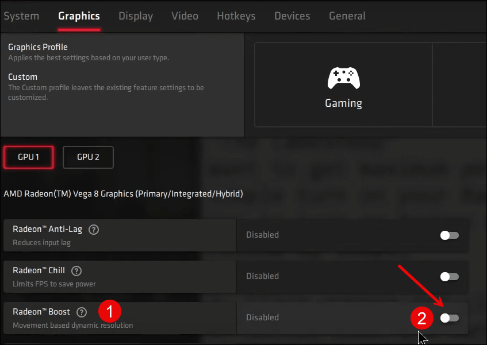
Task: Switch to GPU 2
Action: (88, 157)
